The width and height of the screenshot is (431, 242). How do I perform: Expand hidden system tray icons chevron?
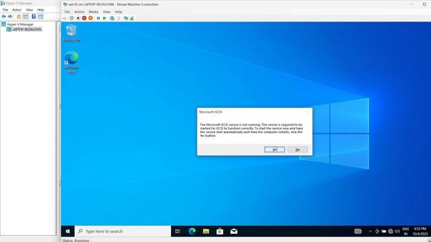tap(370, 231)
